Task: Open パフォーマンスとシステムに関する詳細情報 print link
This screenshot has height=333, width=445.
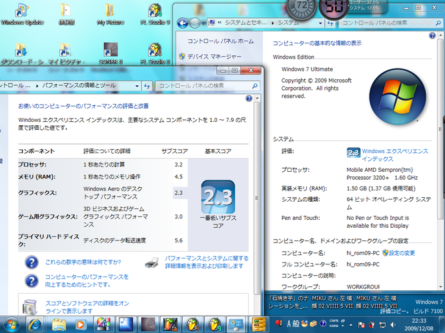Action: (207, 262)
